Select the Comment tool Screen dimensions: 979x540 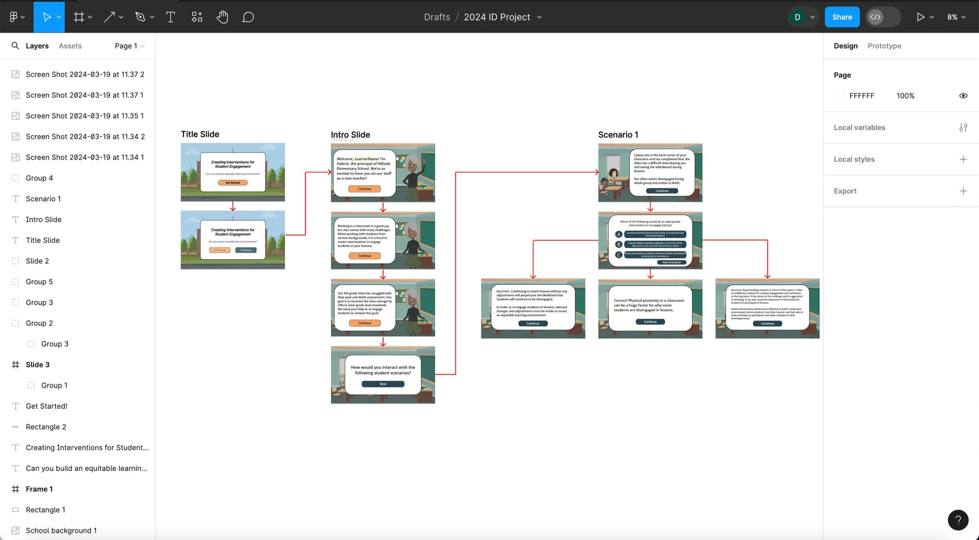pos(248,17)
